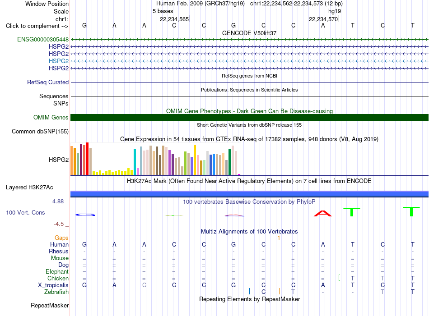Select the Chicken species row label
The image size is (429, 316).
click(x=58, y=278)
